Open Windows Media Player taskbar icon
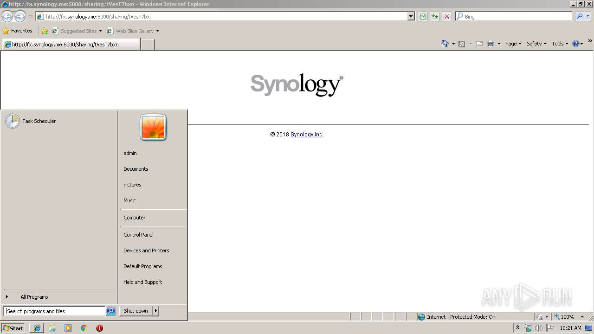594x334 pixels. [x=68, y=328]
